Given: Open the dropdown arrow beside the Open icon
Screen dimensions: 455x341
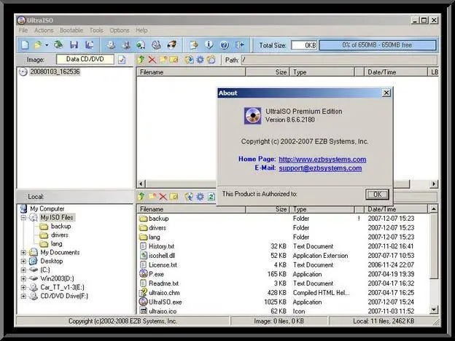Looking at the screenshot, I should pos(47,45).
